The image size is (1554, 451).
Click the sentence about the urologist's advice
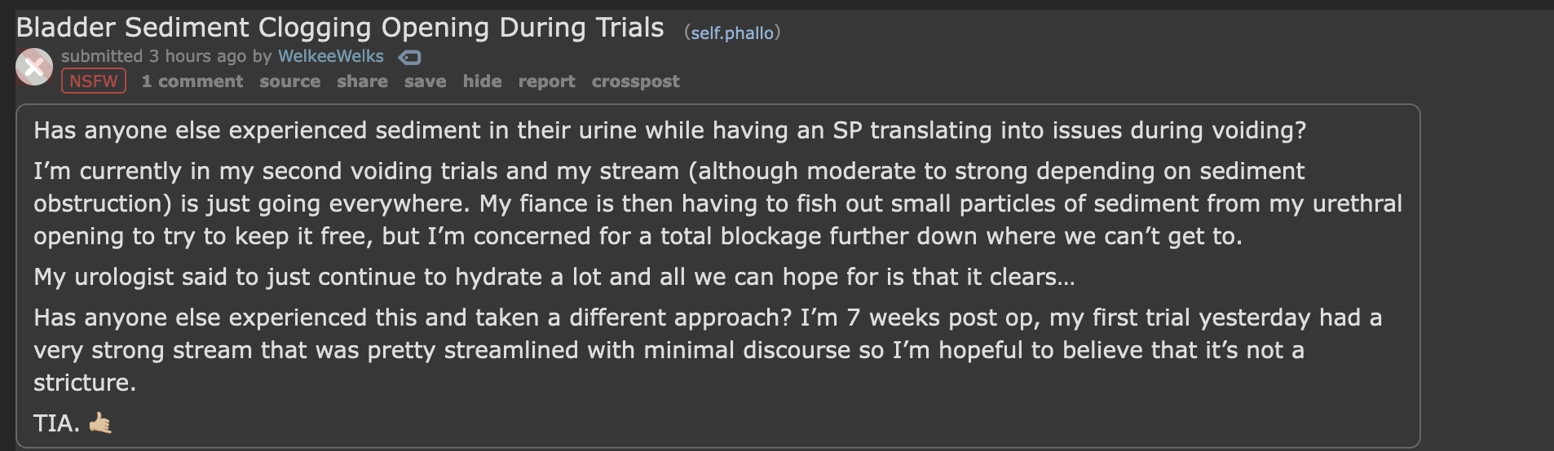(x=554, y=277)
